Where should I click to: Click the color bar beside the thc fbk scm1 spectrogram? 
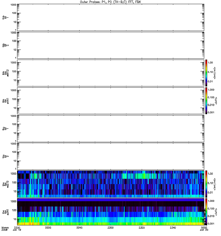[206, 212]
